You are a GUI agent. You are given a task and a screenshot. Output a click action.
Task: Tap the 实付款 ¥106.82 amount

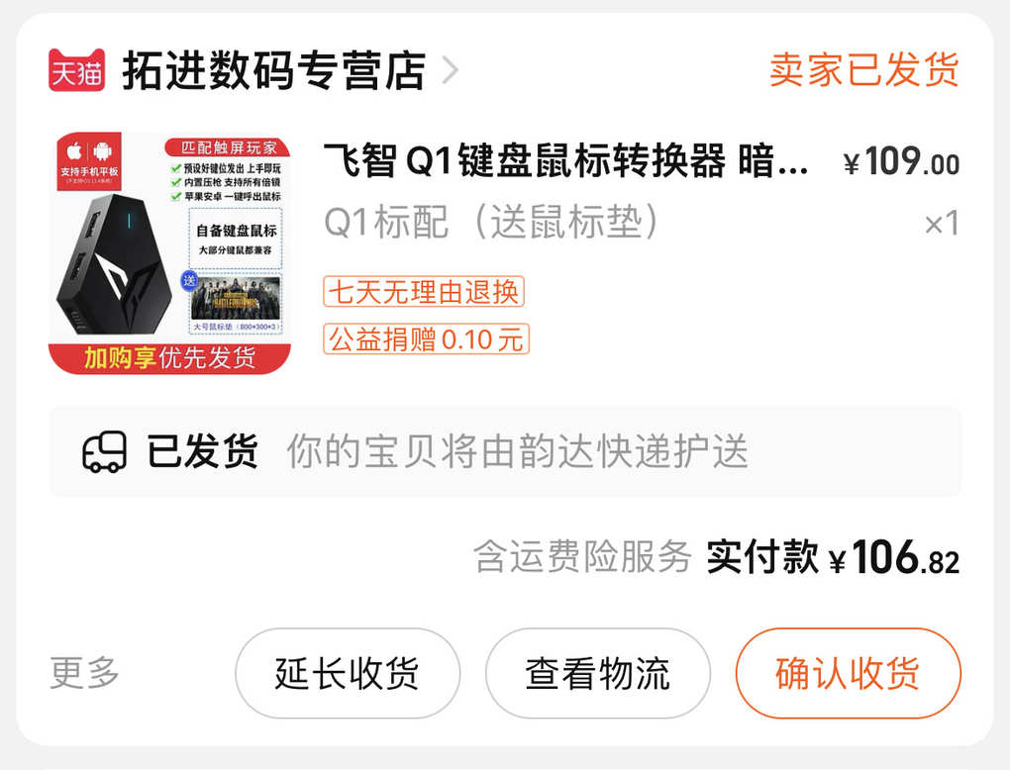pyautogui.click(x=833, y=556)
